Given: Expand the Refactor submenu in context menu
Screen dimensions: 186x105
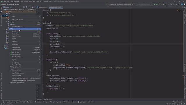Looking at the screenshot, I should pyautogui.click(x=25, y=41).
